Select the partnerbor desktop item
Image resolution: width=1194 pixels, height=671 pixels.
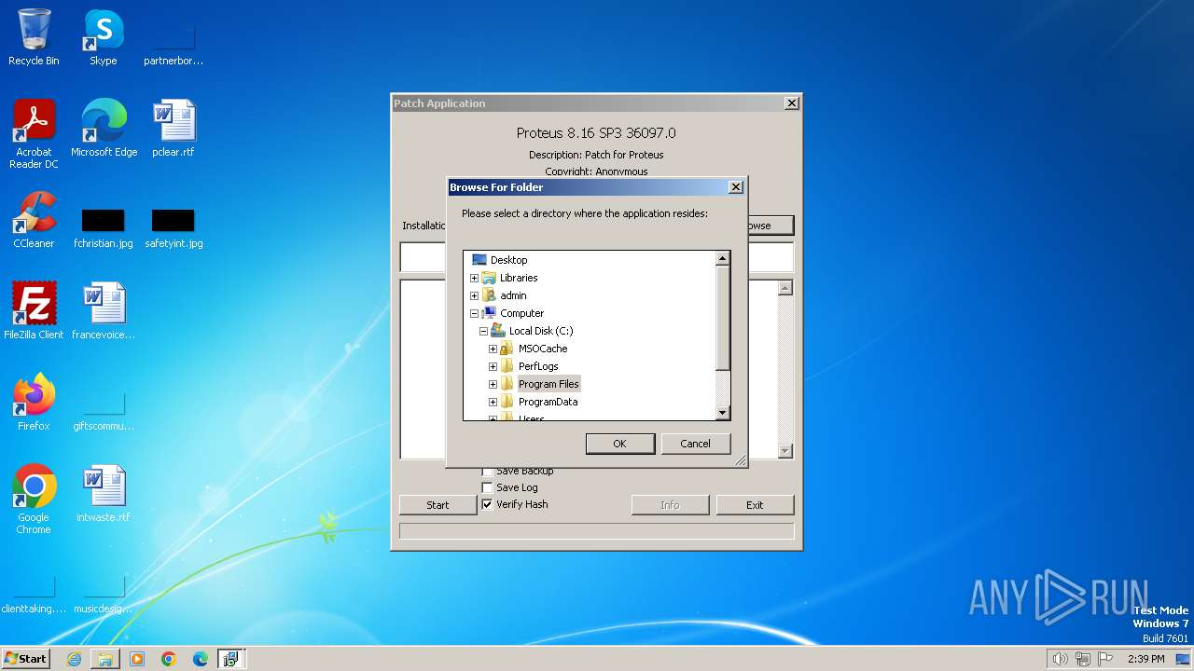click(x=174, y=47)
